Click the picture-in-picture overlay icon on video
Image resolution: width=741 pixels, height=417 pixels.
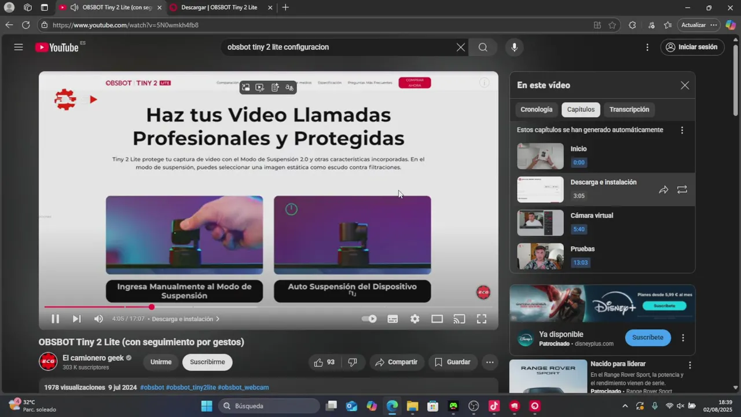coord(245,87)
